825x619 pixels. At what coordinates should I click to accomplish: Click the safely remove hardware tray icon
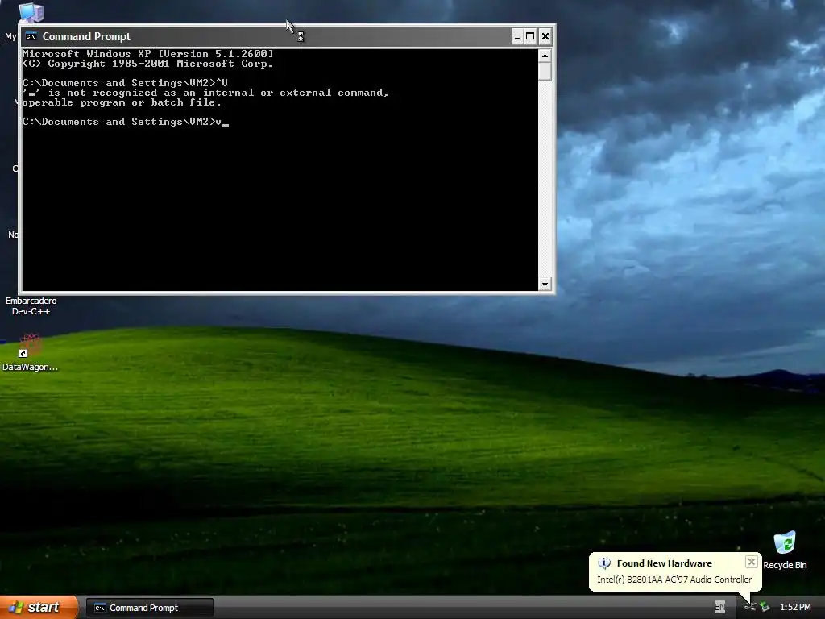(x=765, y=608)
